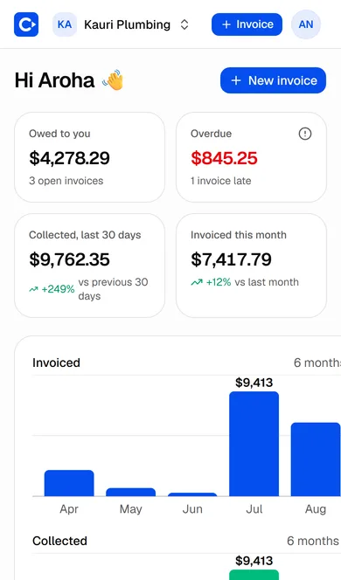Click the '$4,278.29' amount
This screenshot has height=580, width=341.
pos(70,158)
